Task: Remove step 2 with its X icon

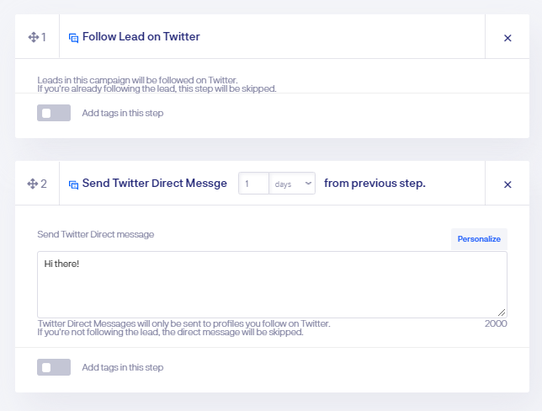Action: coord(507,184)
